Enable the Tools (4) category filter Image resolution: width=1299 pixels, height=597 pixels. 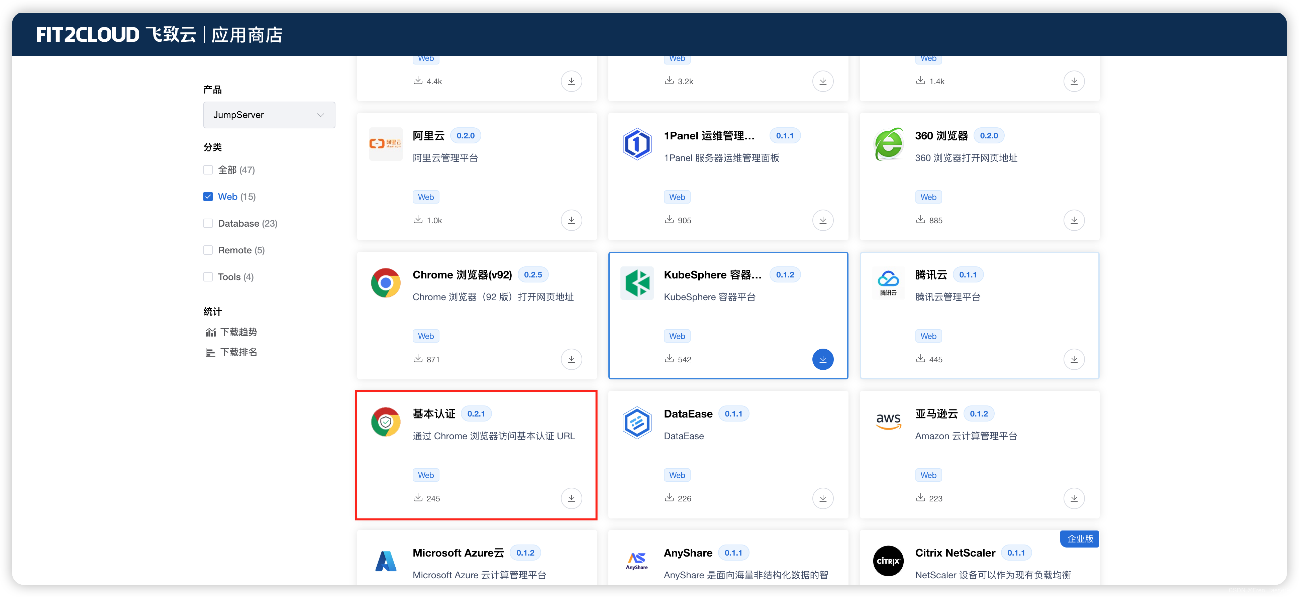pos(208,276)
